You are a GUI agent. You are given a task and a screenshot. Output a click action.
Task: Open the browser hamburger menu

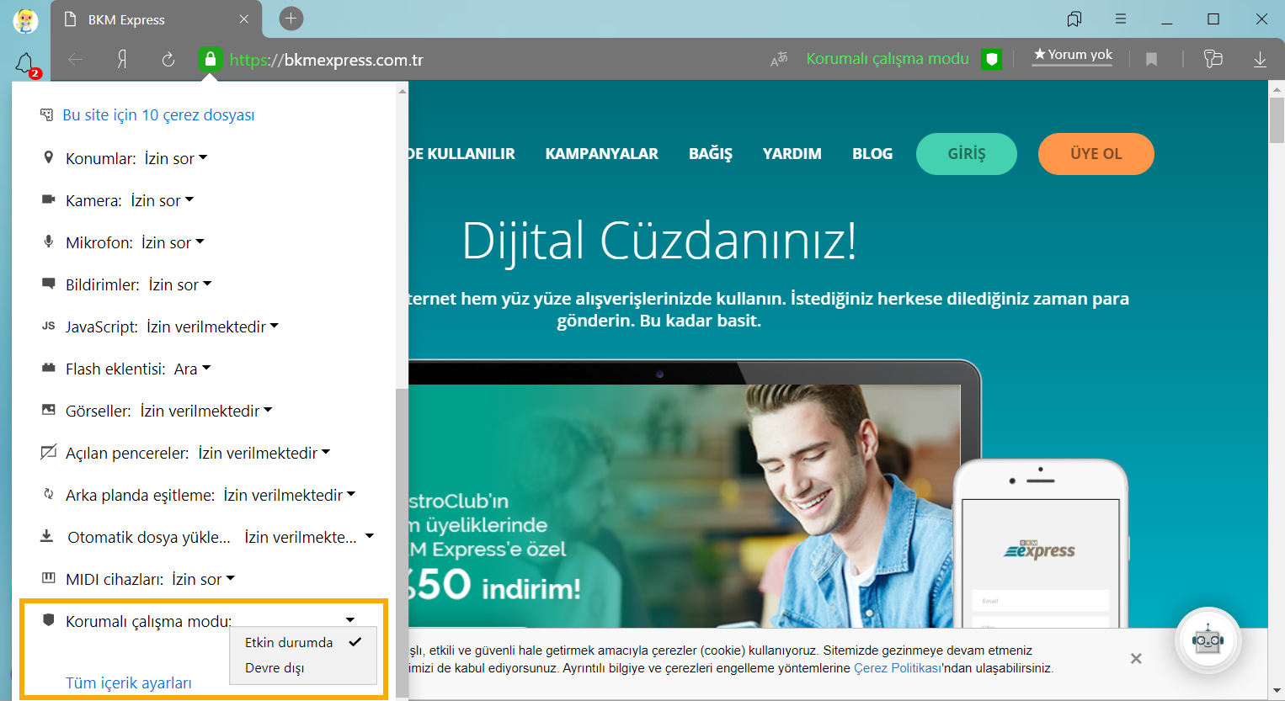click(1121, 19)
